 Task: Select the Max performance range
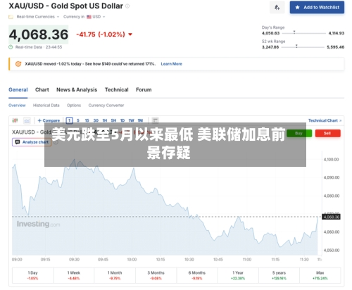click(x=320, y=275)
